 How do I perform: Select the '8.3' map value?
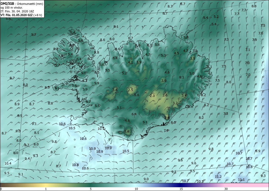(85, 81)
